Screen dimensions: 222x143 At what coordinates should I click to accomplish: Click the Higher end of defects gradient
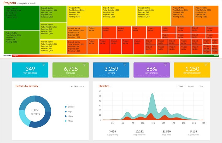[16, 56]
